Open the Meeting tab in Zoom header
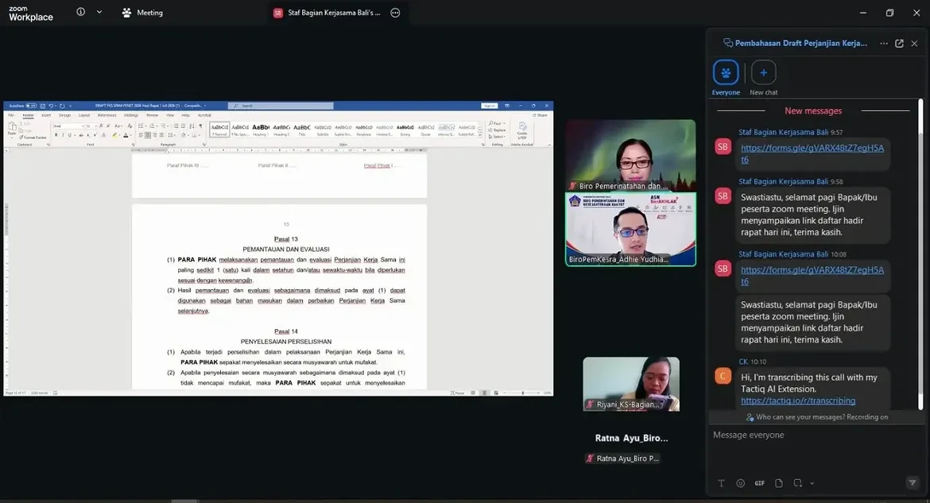Image resolution: width=930 pixels, height=503 pixels. pyautogui.click(x=142, y=13)
